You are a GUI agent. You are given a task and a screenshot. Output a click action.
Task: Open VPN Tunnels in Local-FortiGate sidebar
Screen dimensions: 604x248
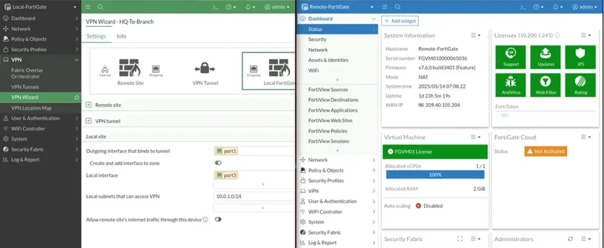25,88
